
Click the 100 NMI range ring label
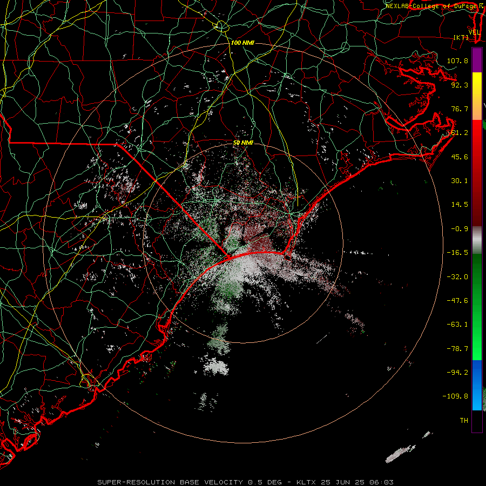pyautogui.click(x=242, y=43)
